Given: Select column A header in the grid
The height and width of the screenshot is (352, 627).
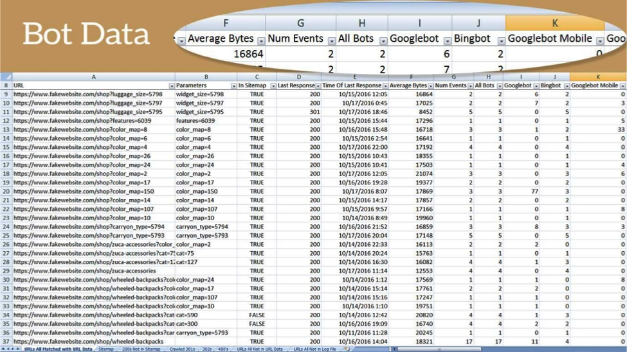Looking at the screenshot, I should 94,76.
